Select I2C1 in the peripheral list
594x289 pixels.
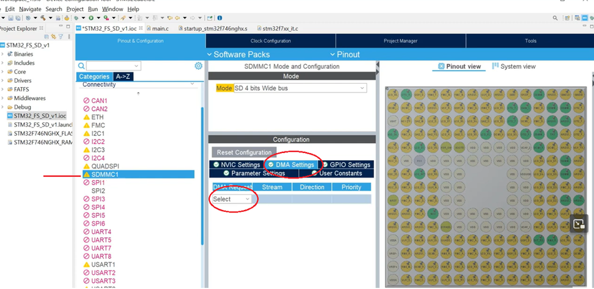(98, 134)
